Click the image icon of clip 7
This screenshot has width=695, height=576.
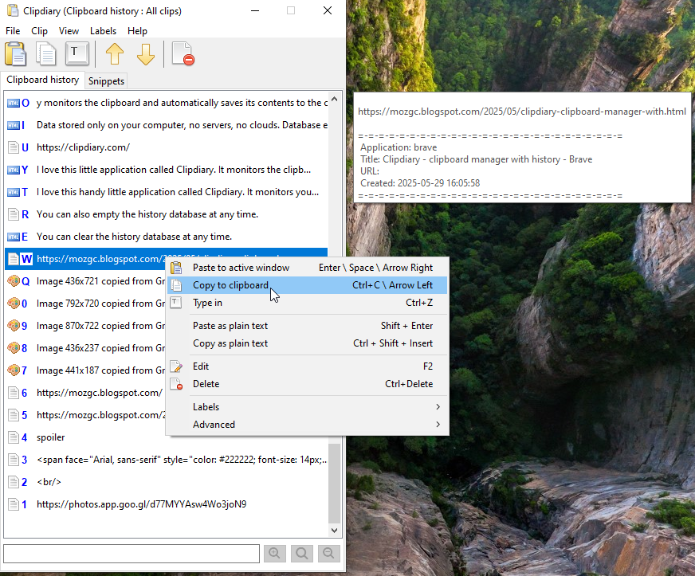(14, 370)
